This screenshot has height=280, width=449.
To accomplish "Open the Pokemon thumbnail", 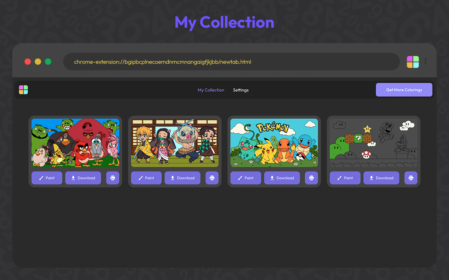I will point(274,143).
